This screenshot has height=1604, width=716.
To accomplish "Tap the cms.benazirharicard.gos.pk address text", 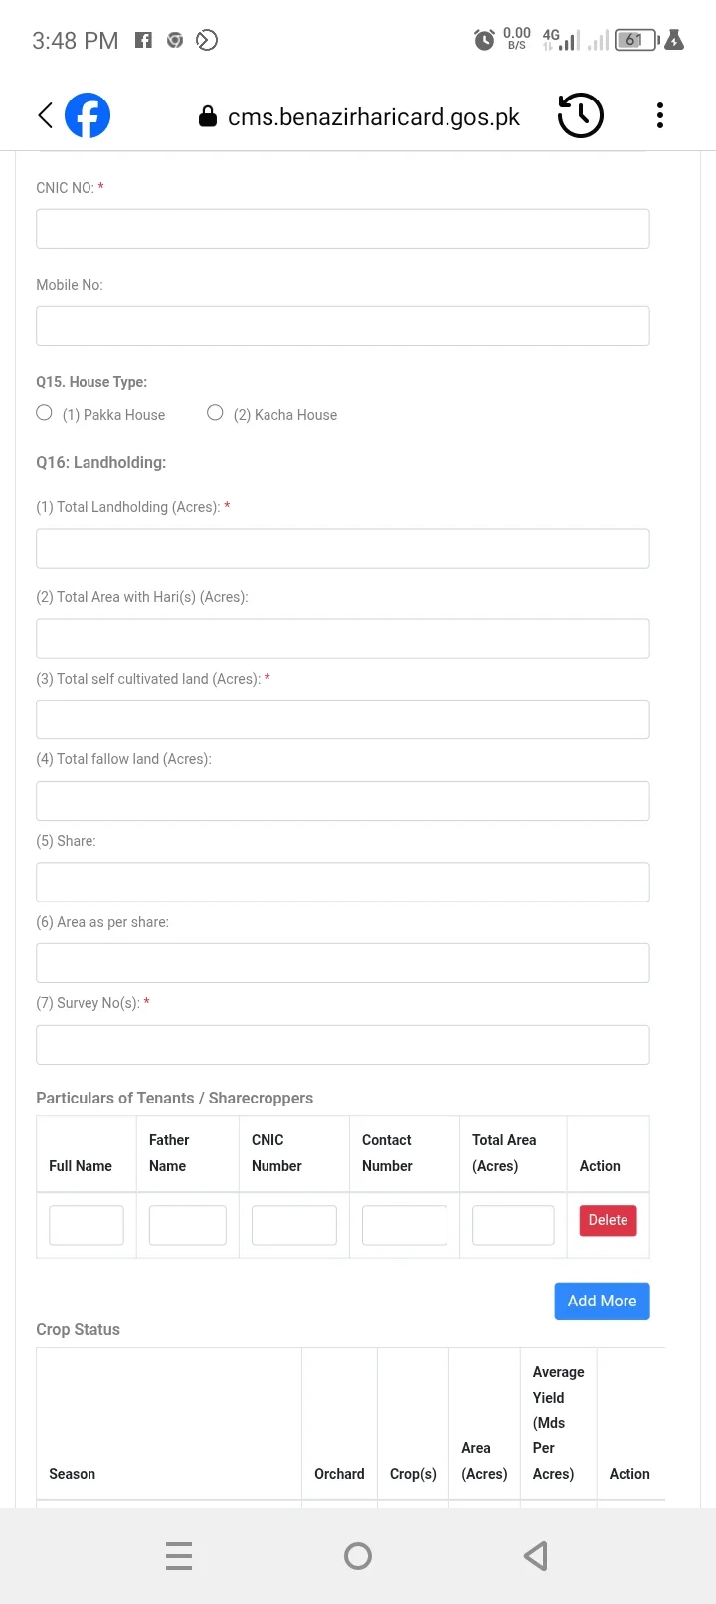I will coord(373,117).
